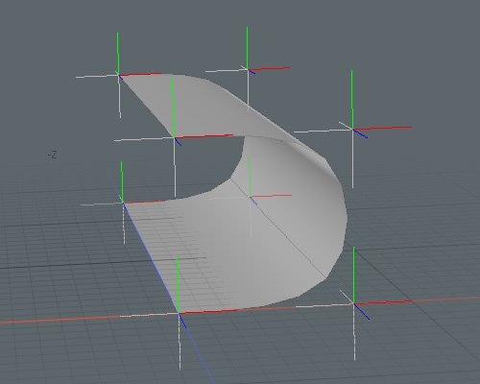Select locator at the surface's upper-left corner

coord(119,75)
